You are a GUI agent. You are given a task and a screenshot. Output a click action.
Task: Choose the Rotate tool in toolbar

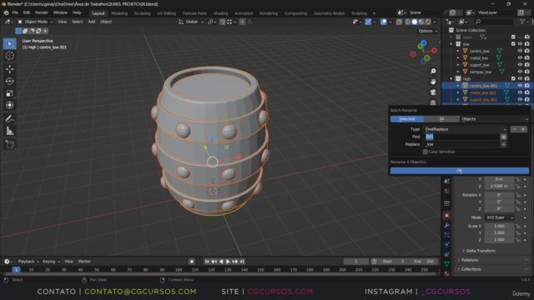[x=9, y=81]
